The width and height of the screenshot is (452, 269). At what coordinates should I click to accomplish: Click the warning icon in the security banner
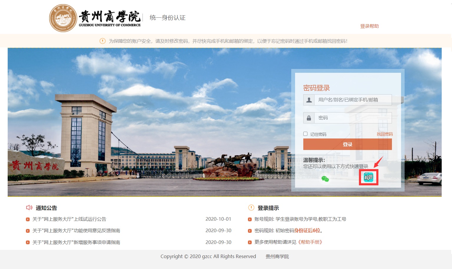click(102, 41)
